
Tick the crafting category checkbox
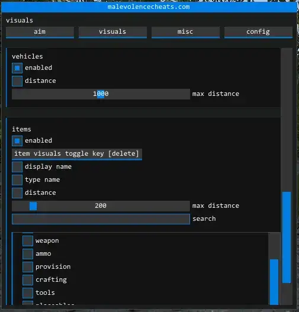pos(28,280)
